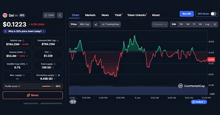Click the 9 Jan date label
Image resolution: width=220 pixels, height=115 pixels.
(x=137, y=98)
